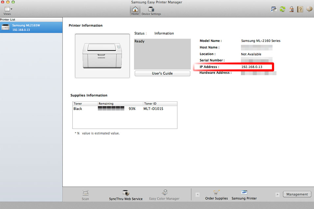Image resolution: width=314 pixels, height=209 pixels.
Task: Open the Views dropdown
Action: point(8,11)
